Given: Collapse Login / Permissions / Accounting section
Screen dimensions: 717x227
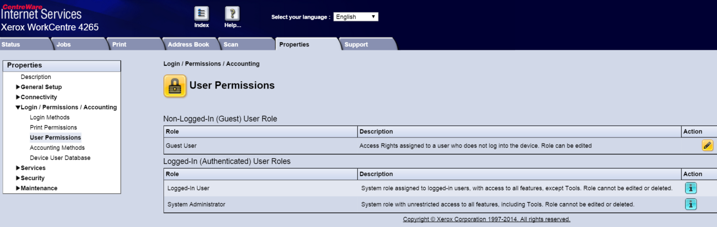Looking at the screenshot, I should [18, 107].
